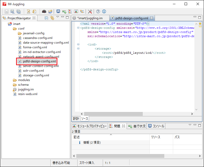Click the editor horizontal scrollbar thumb
Viewport: 204px width, 167px height.
(x=113, y=114)
